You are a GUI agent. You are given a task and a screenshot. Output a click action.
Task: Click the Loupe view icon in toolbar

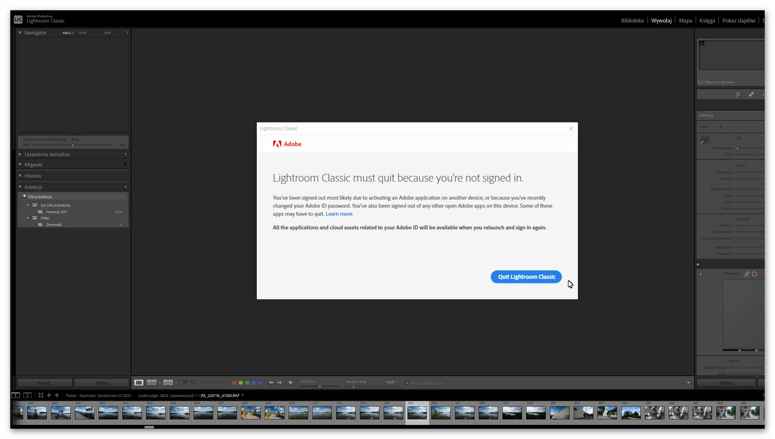tap(139, 382)
